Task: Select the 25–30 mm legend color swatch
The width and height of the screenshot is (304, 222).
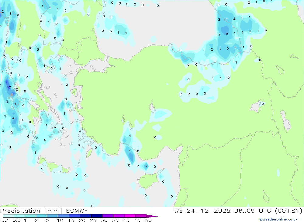Action: [x=97, y=216]
